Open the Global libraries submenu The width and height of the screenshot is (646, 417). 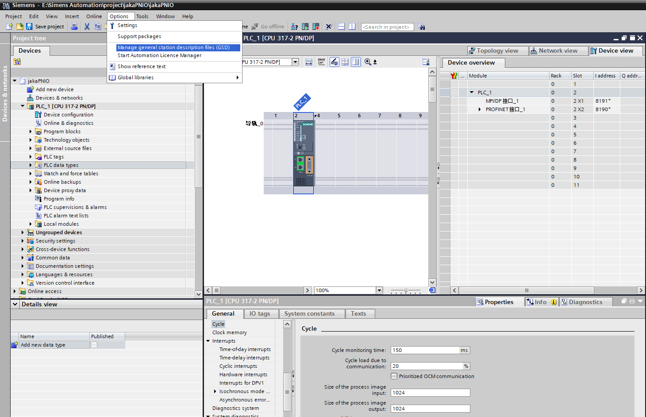click(237, 77)
